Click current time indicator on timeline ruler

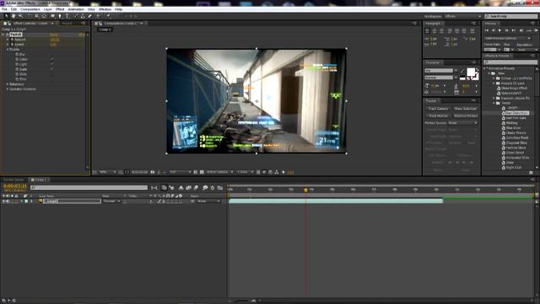pyautogui.click(x=305, y=190)
